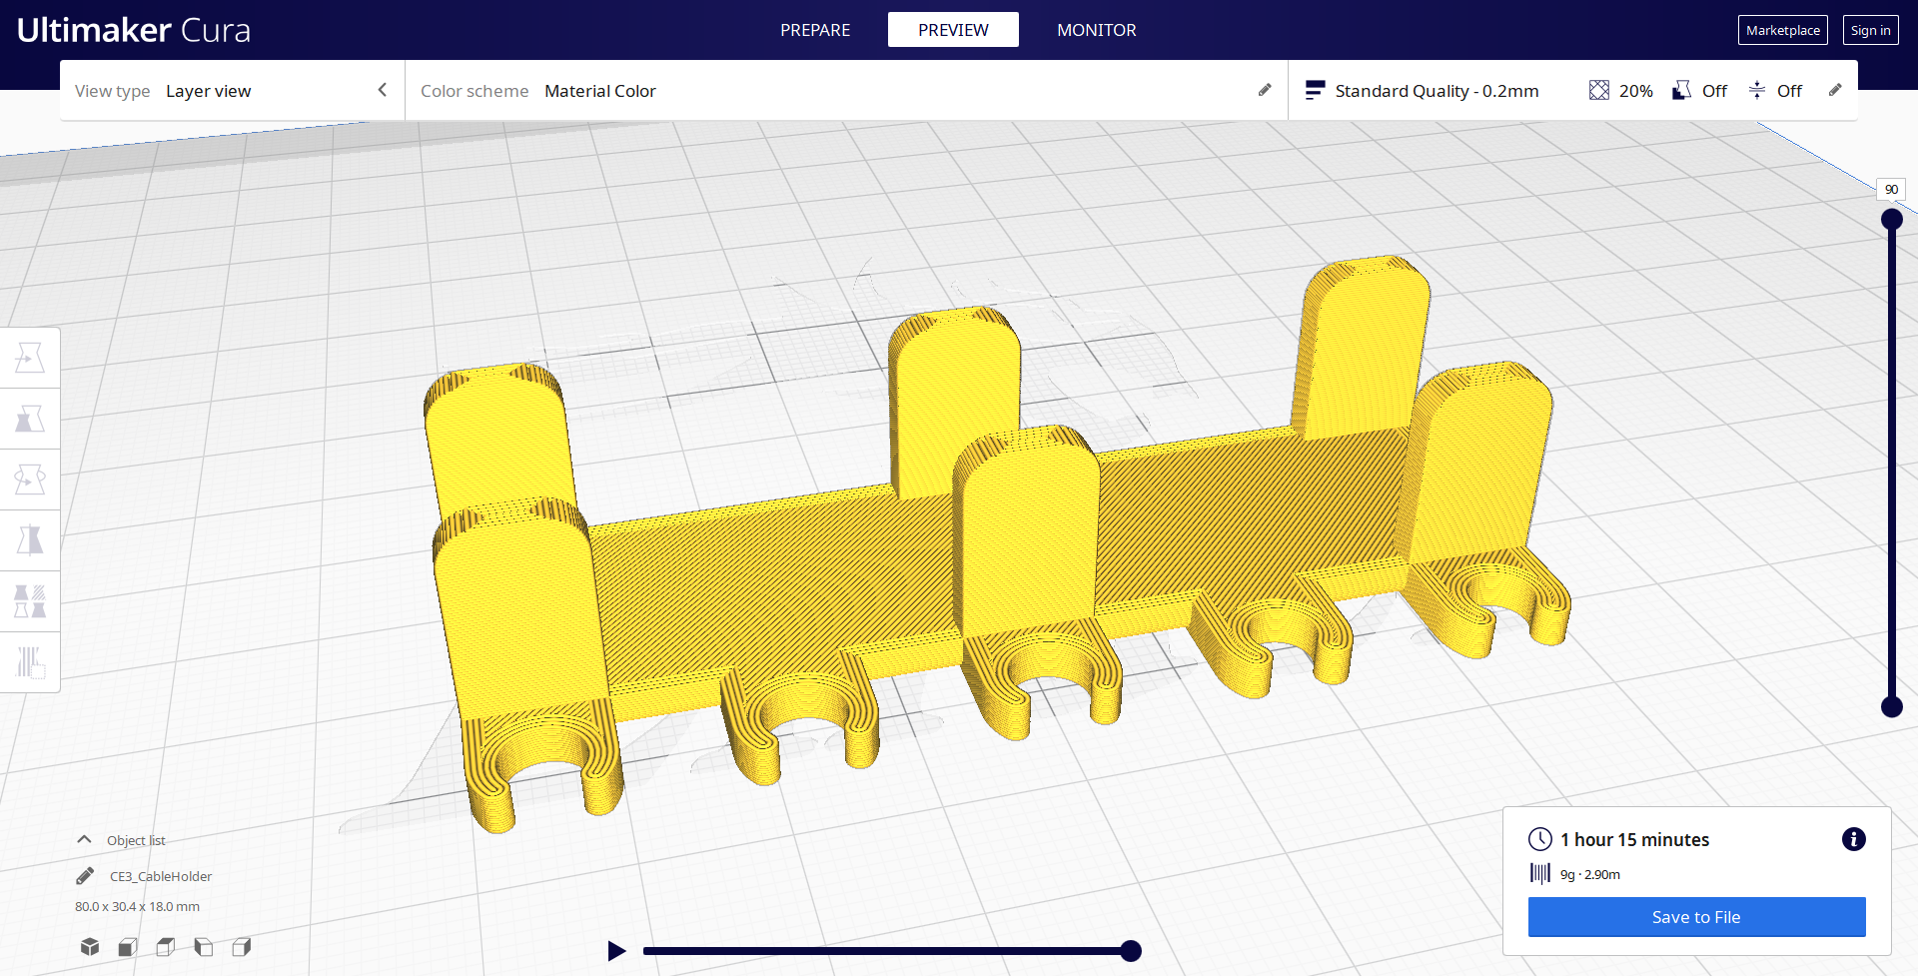This screenshot has height=976, width=1918.
Task: Select the Mirror tool
Action: (30, 539)
